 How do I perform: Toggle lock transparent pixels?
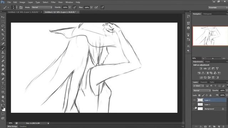click(x=199, y=95)
